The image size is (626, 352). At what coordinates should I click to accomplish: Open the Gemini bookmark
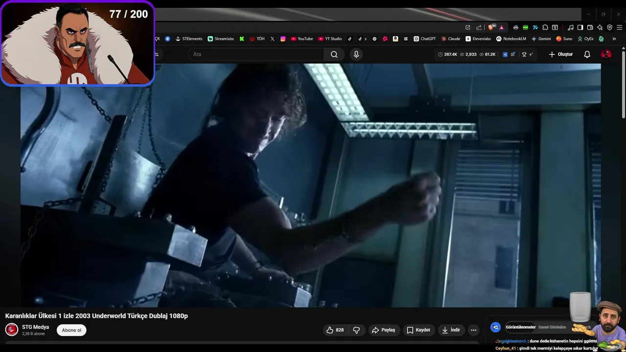541,39
